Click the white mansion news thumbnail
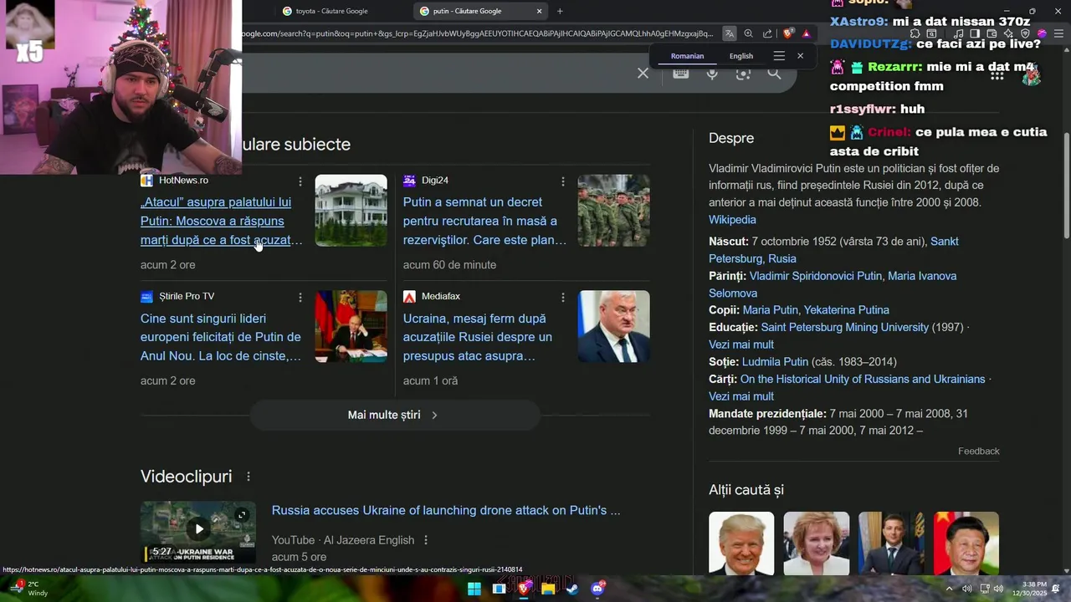This screenshot has height=602, width=1071. pos(351,210)
